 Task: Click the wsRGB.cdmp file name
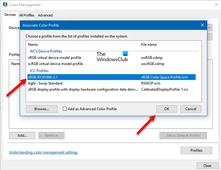tap(152, 58)
